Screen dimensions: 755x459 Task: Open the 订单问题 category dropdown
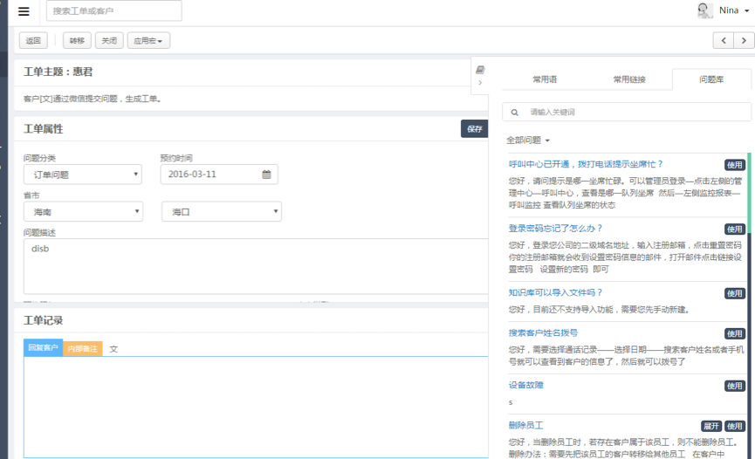(83, 175)
